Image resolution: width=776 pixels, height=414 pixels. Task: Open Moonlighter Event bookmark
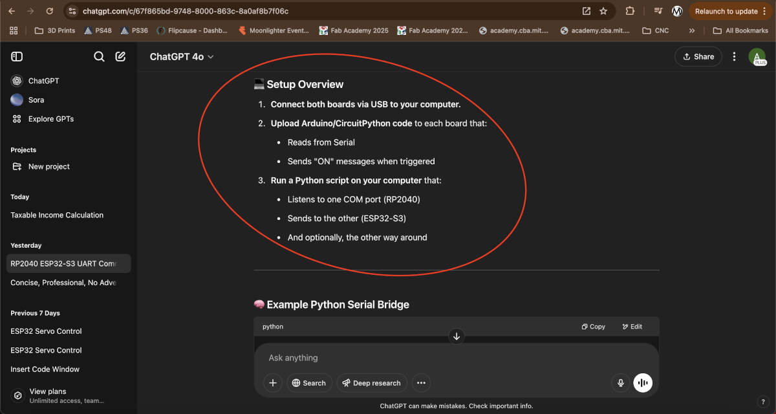(x=274, y=30)
